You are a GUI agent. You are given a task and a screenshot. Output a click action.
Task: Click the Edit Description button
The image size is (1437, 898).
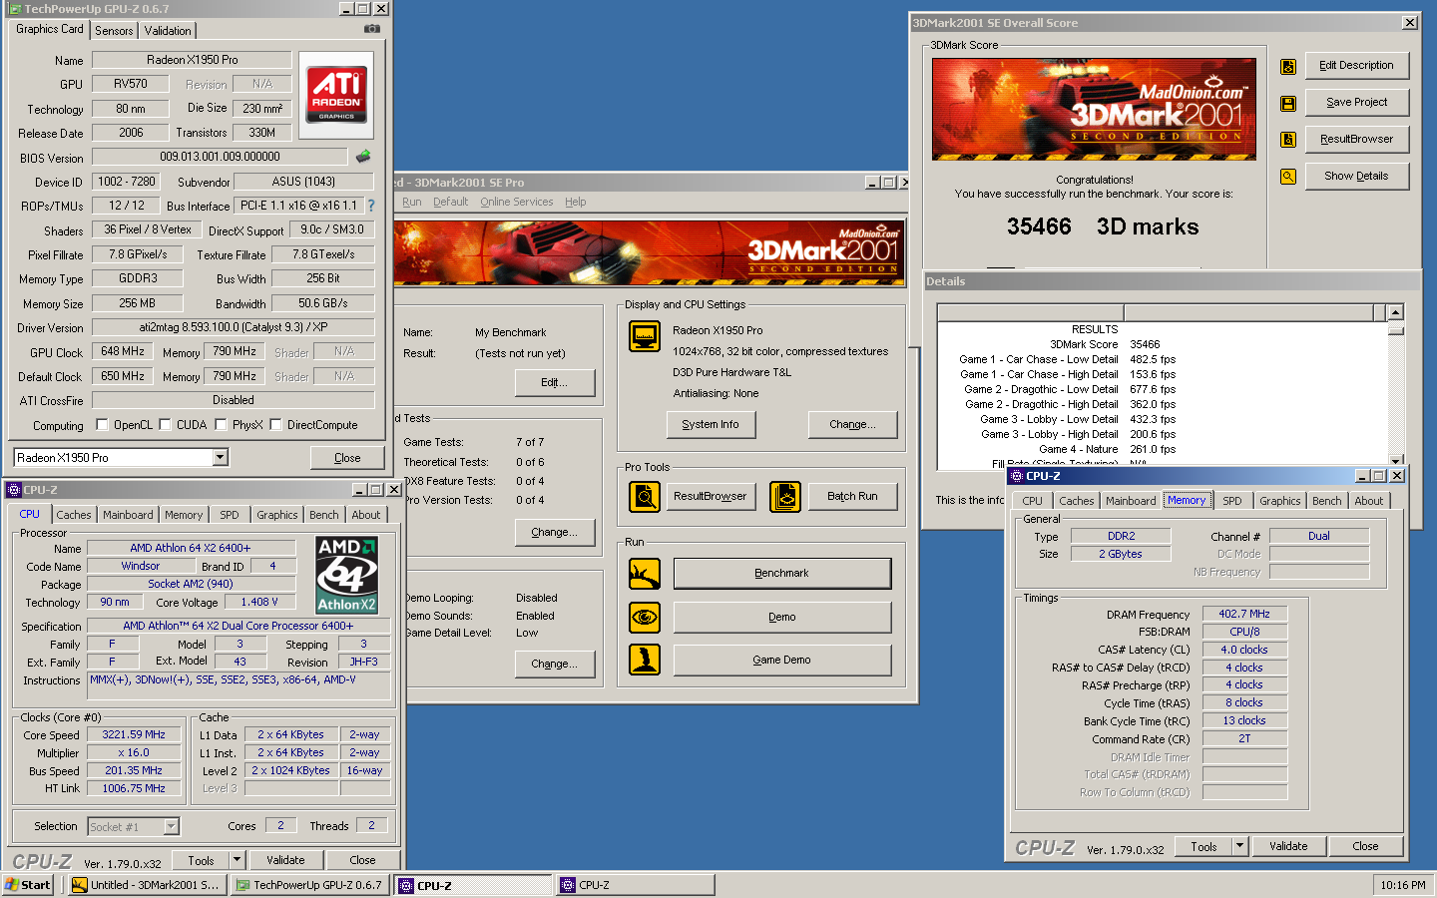pyautogui.click(x=1356, y=66)
